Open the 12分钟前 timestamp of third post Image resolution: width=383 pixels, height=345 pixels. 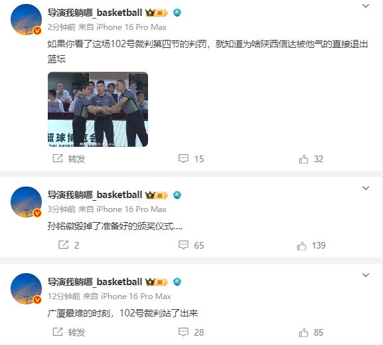64,296
